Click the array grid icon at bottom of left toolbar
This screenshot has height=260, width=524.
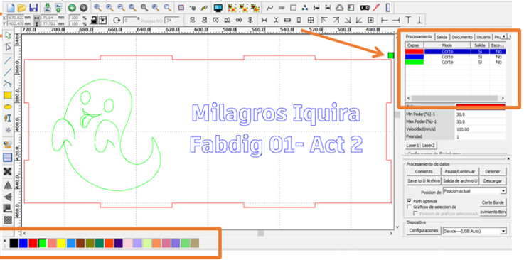pos(8,220)
